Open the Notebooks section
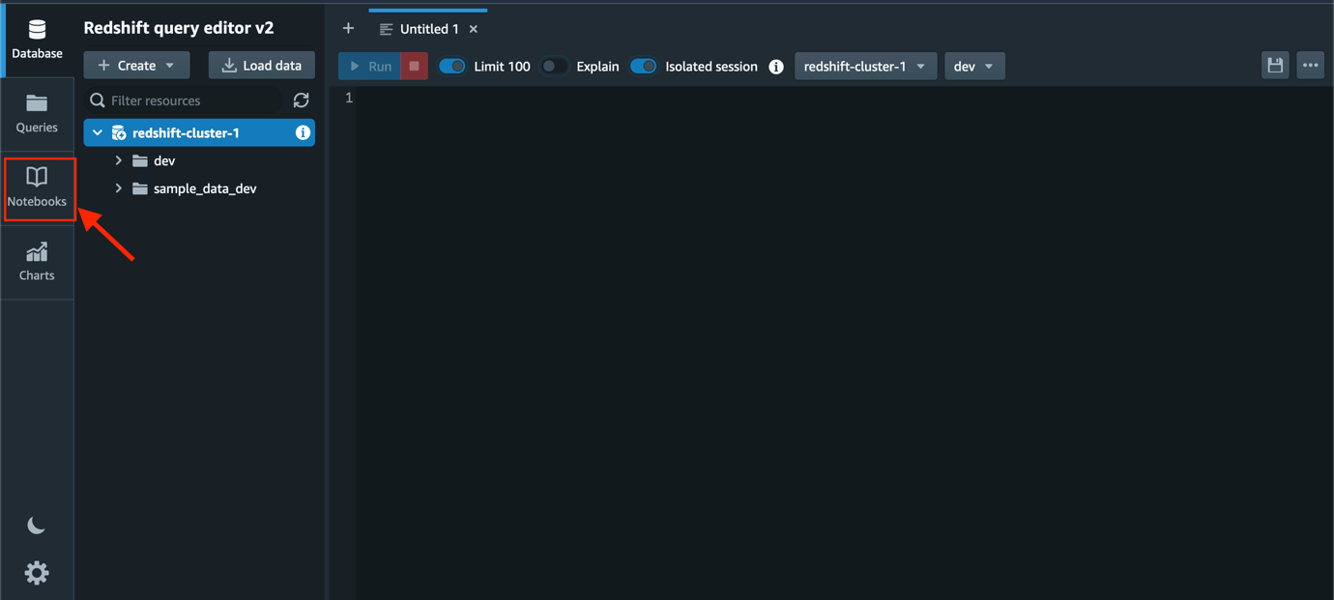 37,188
